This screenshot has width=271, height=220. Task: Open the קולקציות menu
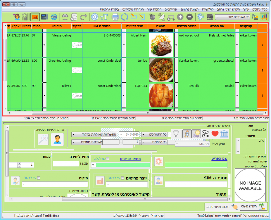[x=208, y=9]
